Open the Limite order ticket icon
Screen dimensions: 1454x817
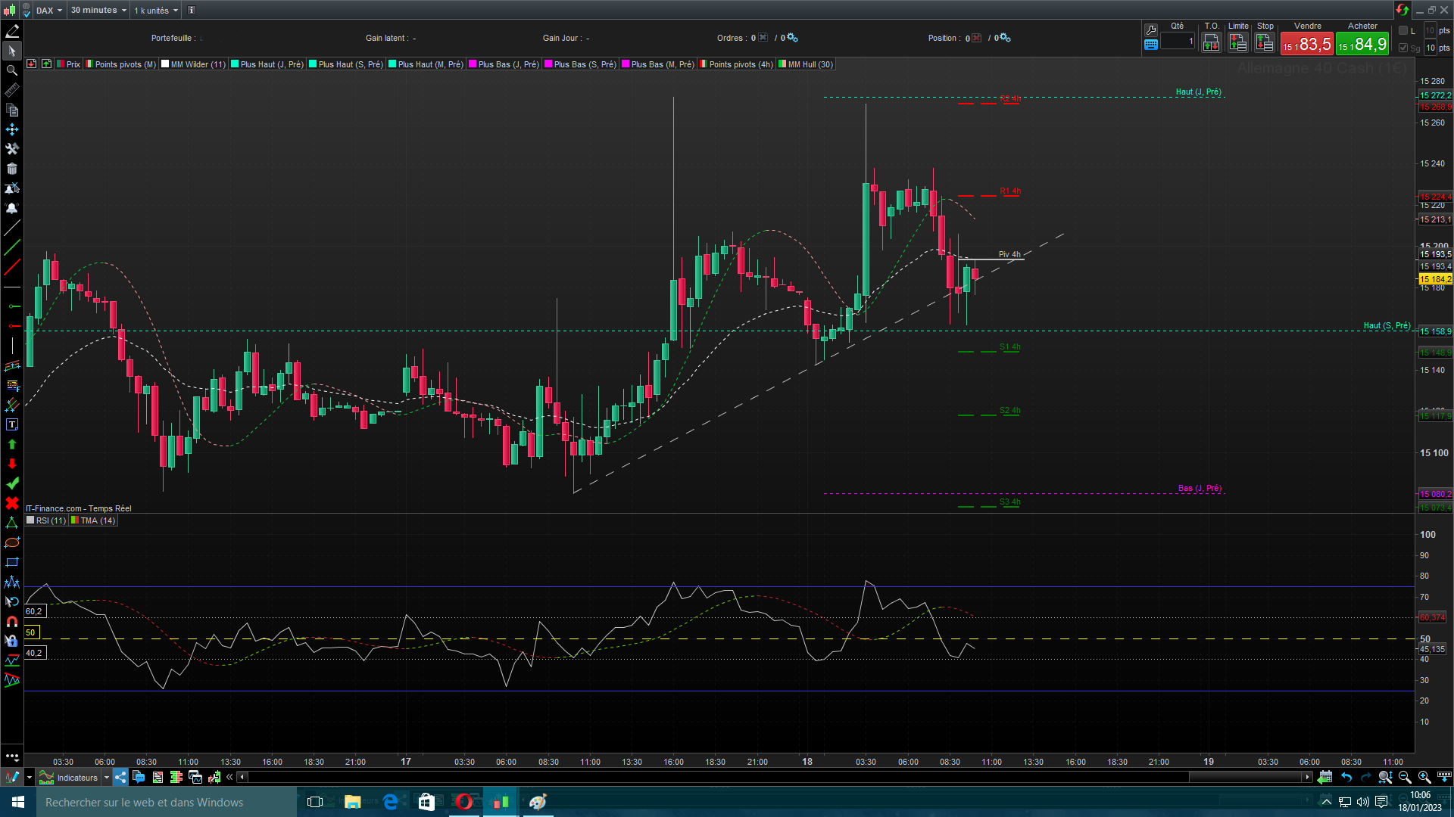(x=1238, y=43)
